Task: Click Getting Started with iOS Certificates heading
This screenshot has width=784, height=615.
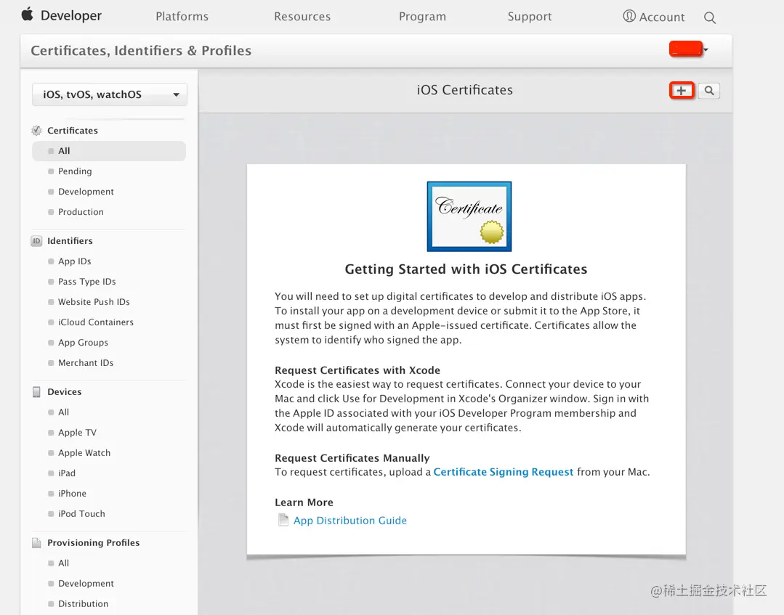Action: pos(466,269)
